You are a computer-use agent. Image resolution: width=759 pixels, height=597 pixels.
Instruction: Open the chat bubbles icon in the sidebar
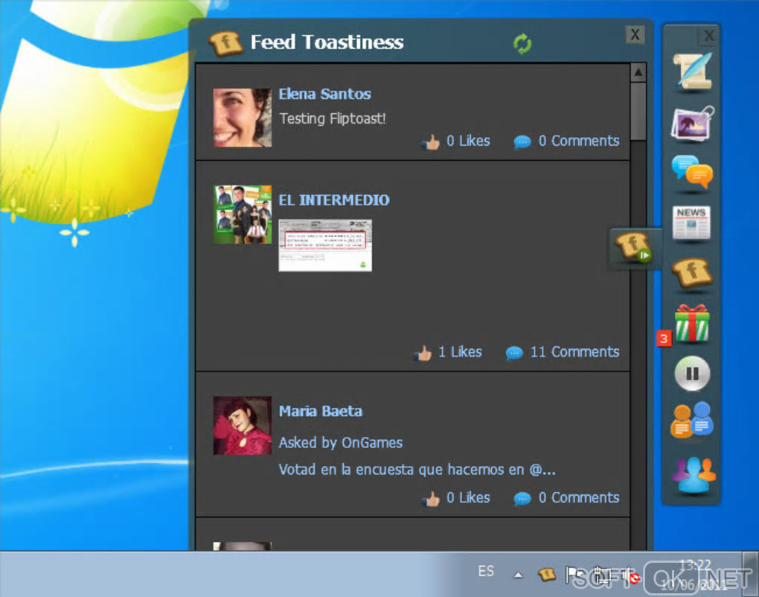[x=692, y=171]
